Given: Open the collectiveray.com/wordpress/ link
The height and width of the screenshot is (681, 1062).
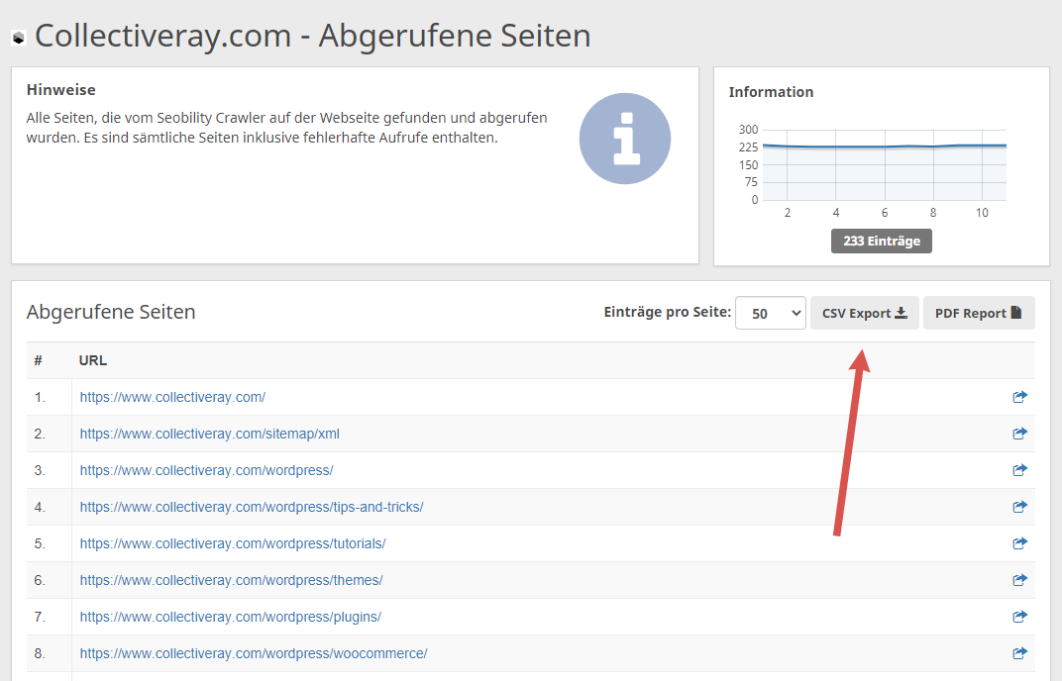Looking at the screenshot, I should [207, 470].
